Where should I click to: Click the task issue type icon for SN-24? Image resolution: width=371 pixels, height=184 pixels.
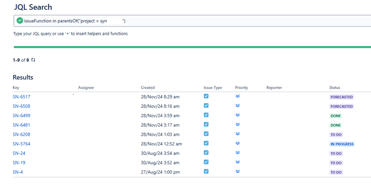[x=206, y=152]
